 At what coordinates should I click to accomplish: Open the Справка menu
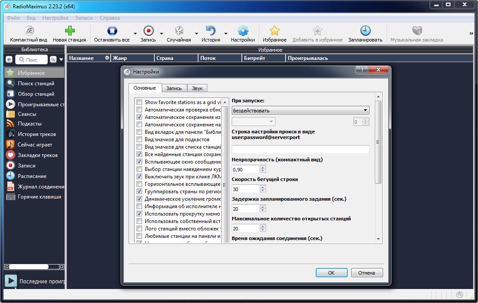pos(109,17)
